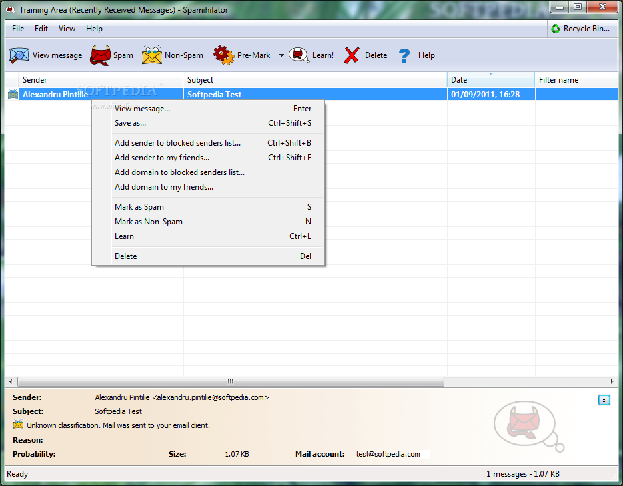Click the Pre-Mark gears icon

pyautogui.click(x=223, y=55)
